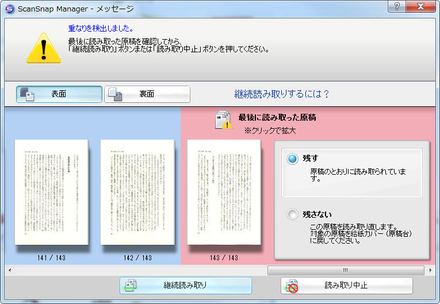
Task: Click the continue scanning button icon
Action: [x=131, y=286]
